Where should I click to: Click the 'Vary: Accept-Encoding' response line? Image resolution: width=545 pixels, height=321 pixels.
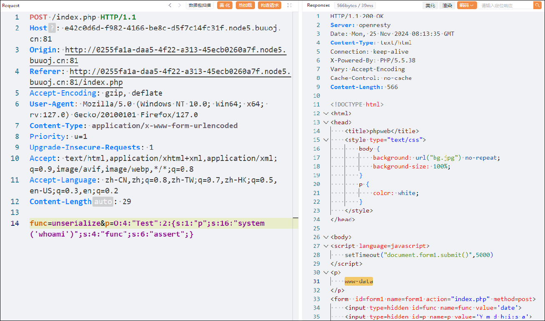click(367, 69)
